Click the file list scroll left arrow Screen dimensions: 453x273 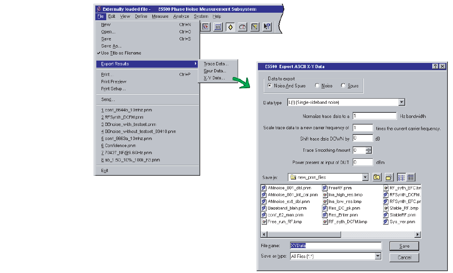click(x=264, y=234)
